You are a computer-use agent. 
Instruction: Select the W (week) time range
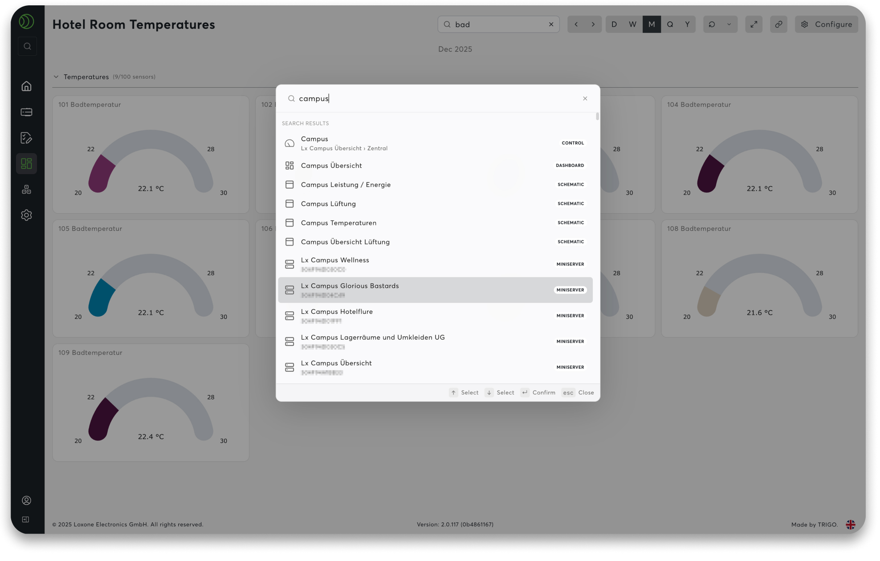pyautogui.click(x=633, y=24)
